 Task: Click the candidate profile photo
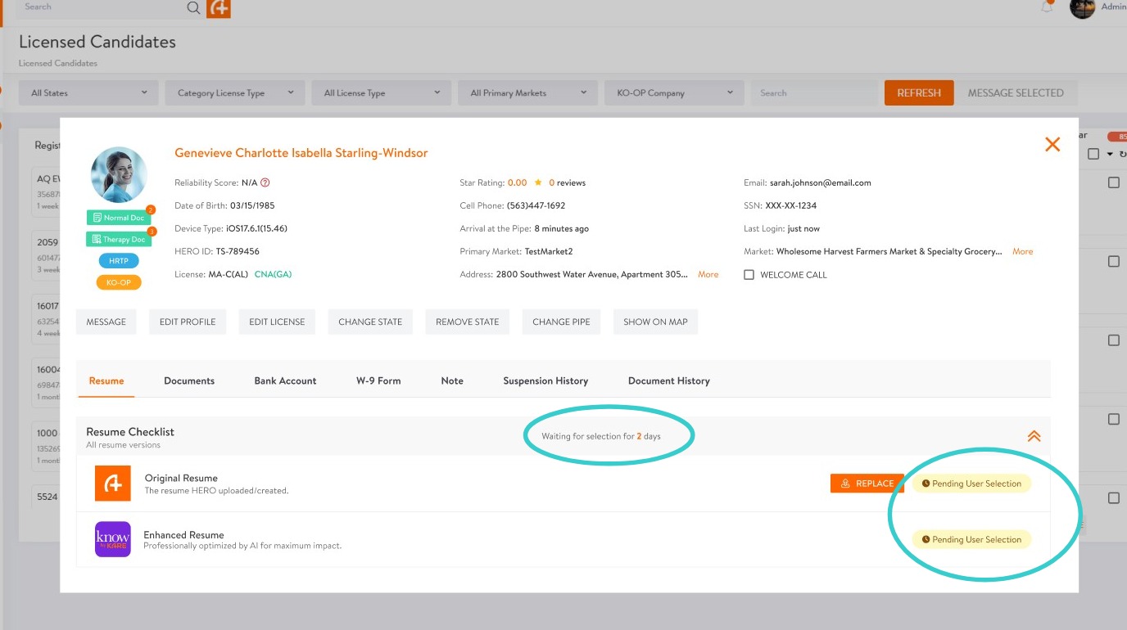pyautogui.click(x=119, y=174)
